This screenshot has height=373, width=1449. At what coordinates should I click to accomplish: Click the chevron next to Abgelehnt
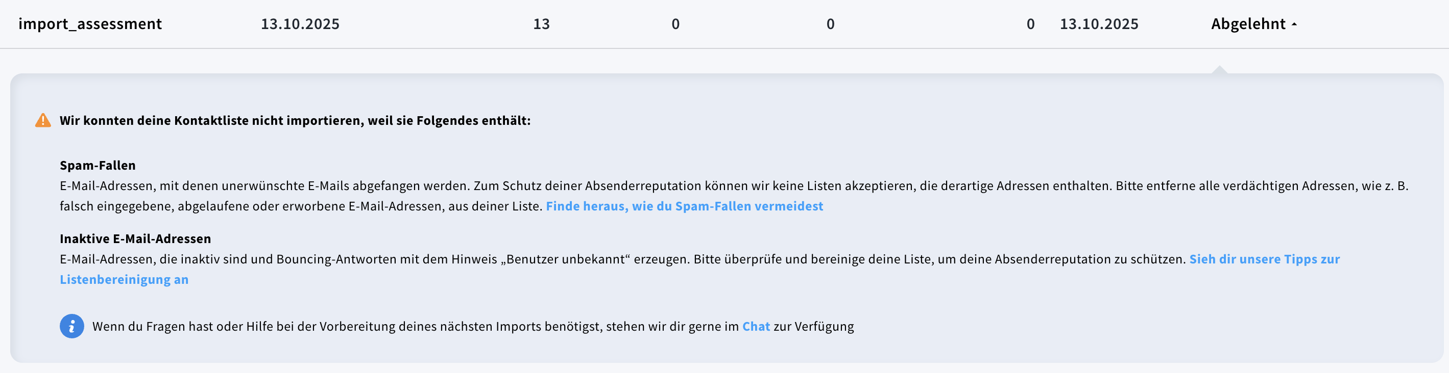(x=1295, y=23)
